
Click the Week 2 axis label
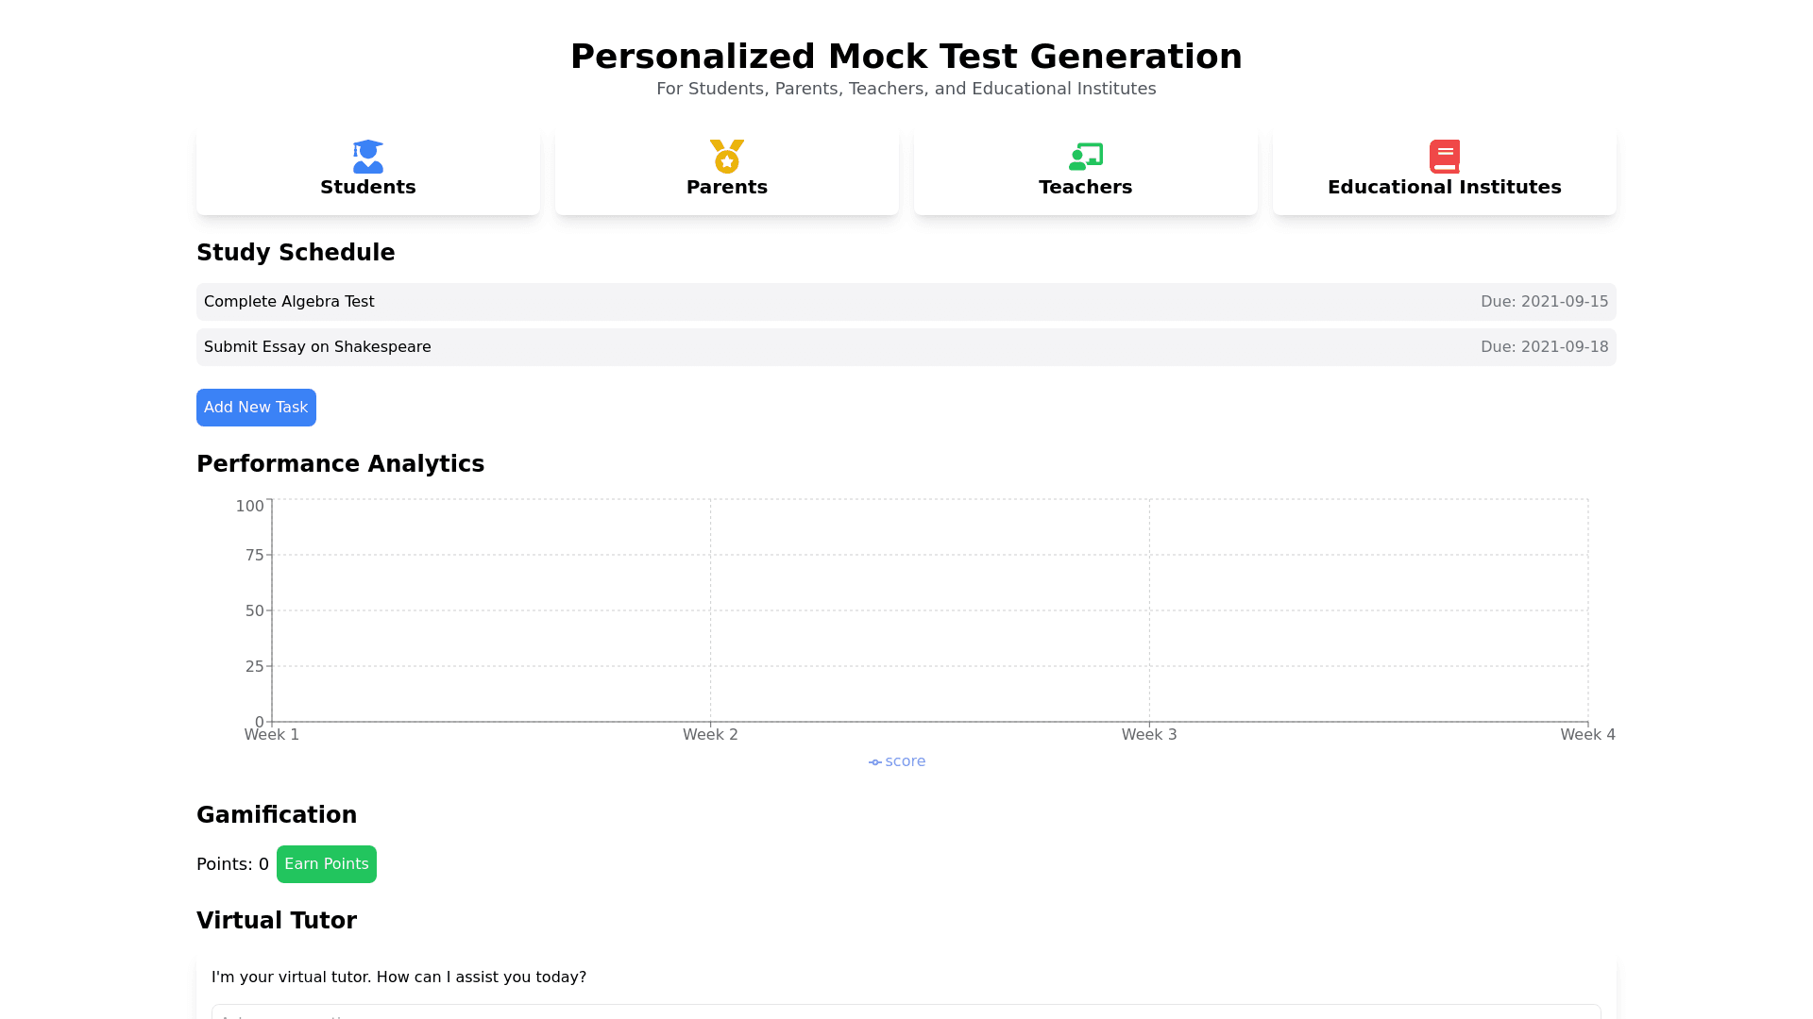click(x=710, y=735)
